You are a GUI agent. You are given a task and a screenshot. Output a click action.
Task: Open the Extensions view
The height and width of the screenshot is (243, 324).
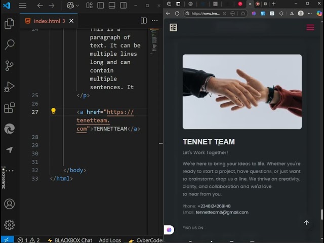[9, 108]
